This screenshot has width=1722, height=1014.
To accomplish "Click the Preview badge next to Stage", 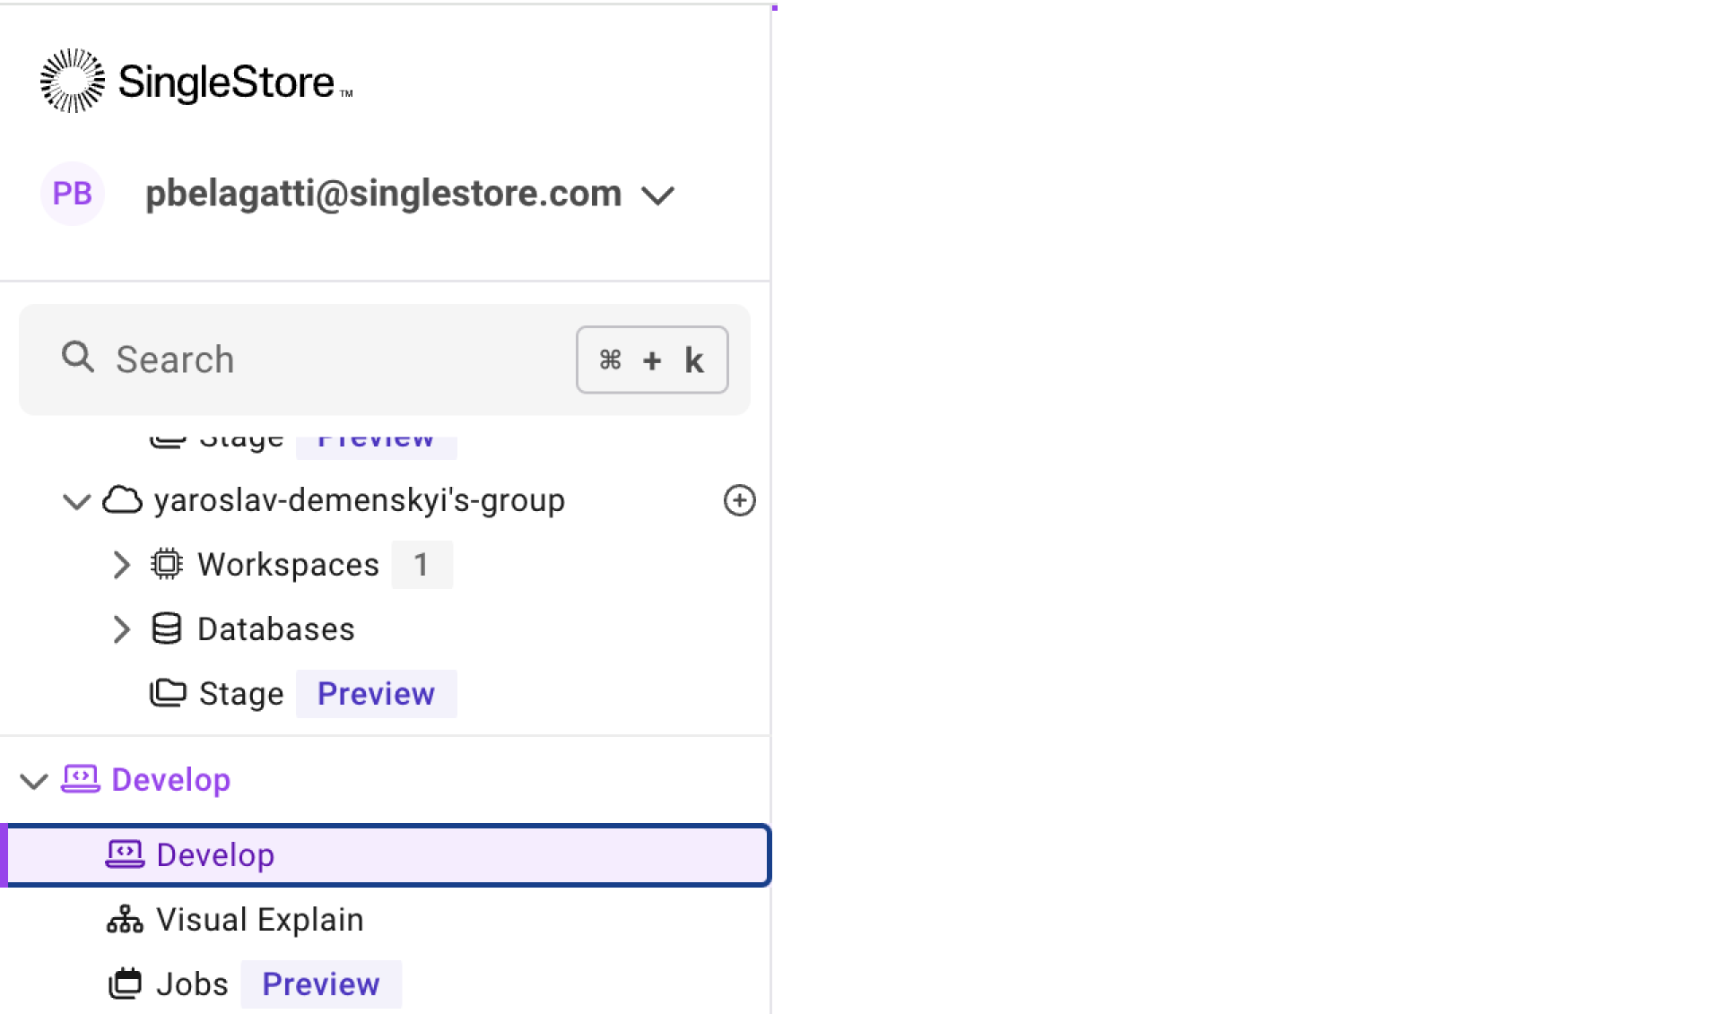I will pos(376,694).
